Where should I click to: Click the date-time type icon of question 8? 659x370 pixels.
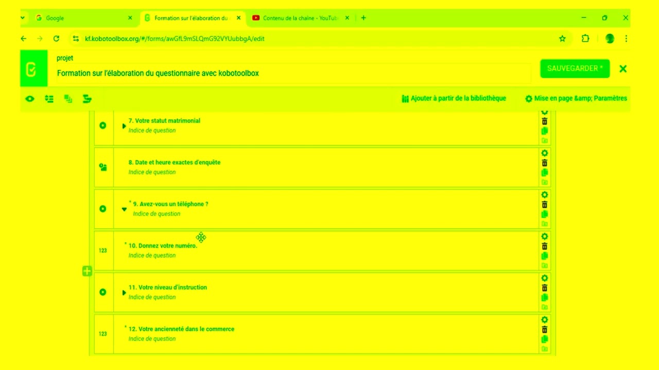(x=103, y=167)
